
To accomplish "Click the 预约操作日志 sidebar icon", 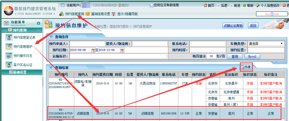I will coord(9,56).
